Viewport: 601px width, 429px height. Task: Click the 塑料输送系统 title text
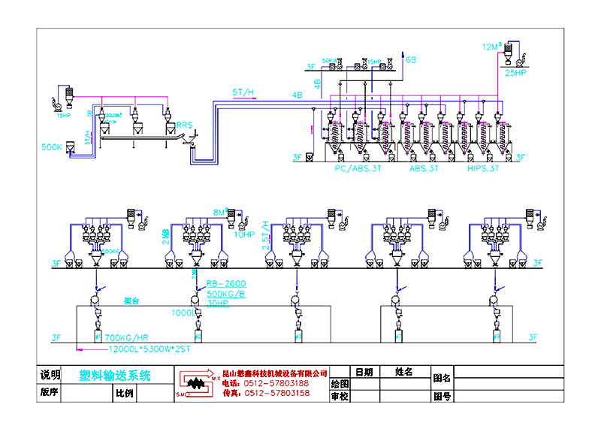point(115,376)
